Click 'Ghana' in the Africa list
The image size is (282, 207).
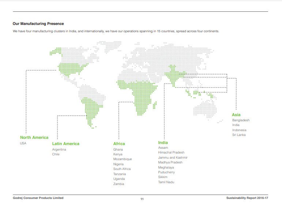pos(118,149)
